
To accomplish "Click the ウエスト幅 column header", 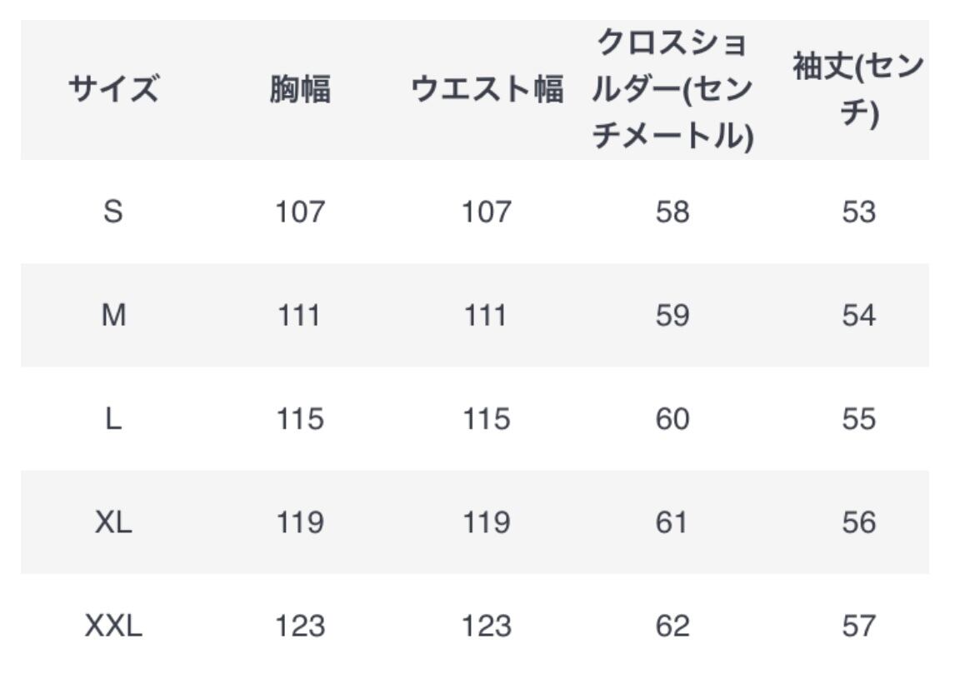I will pyautogui.click(x=487, y=88).
